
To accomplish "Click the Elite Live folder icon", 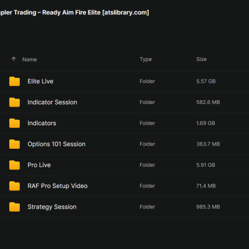I will [14, 81].
